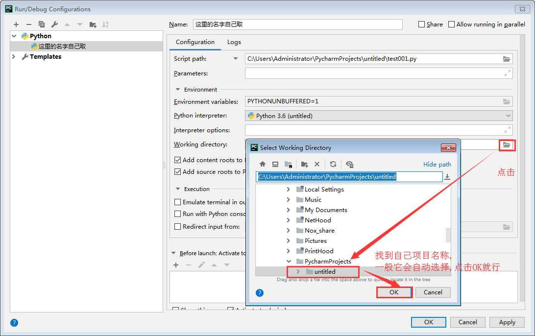
Task: Click OK in Run/Debug Configurations window
Action: [x=429, y=322]
